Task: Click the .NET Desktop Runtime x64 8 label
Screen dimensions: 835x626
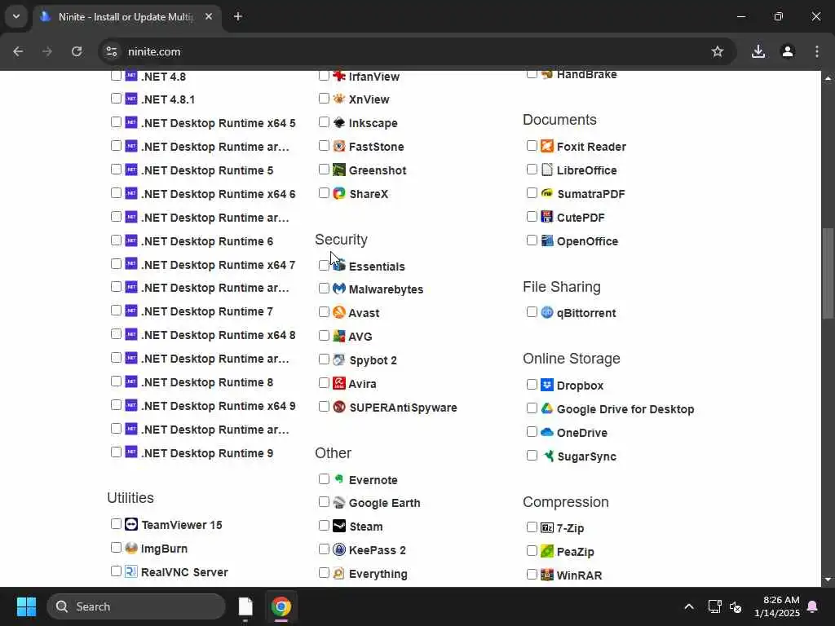Action: point(219,335)
